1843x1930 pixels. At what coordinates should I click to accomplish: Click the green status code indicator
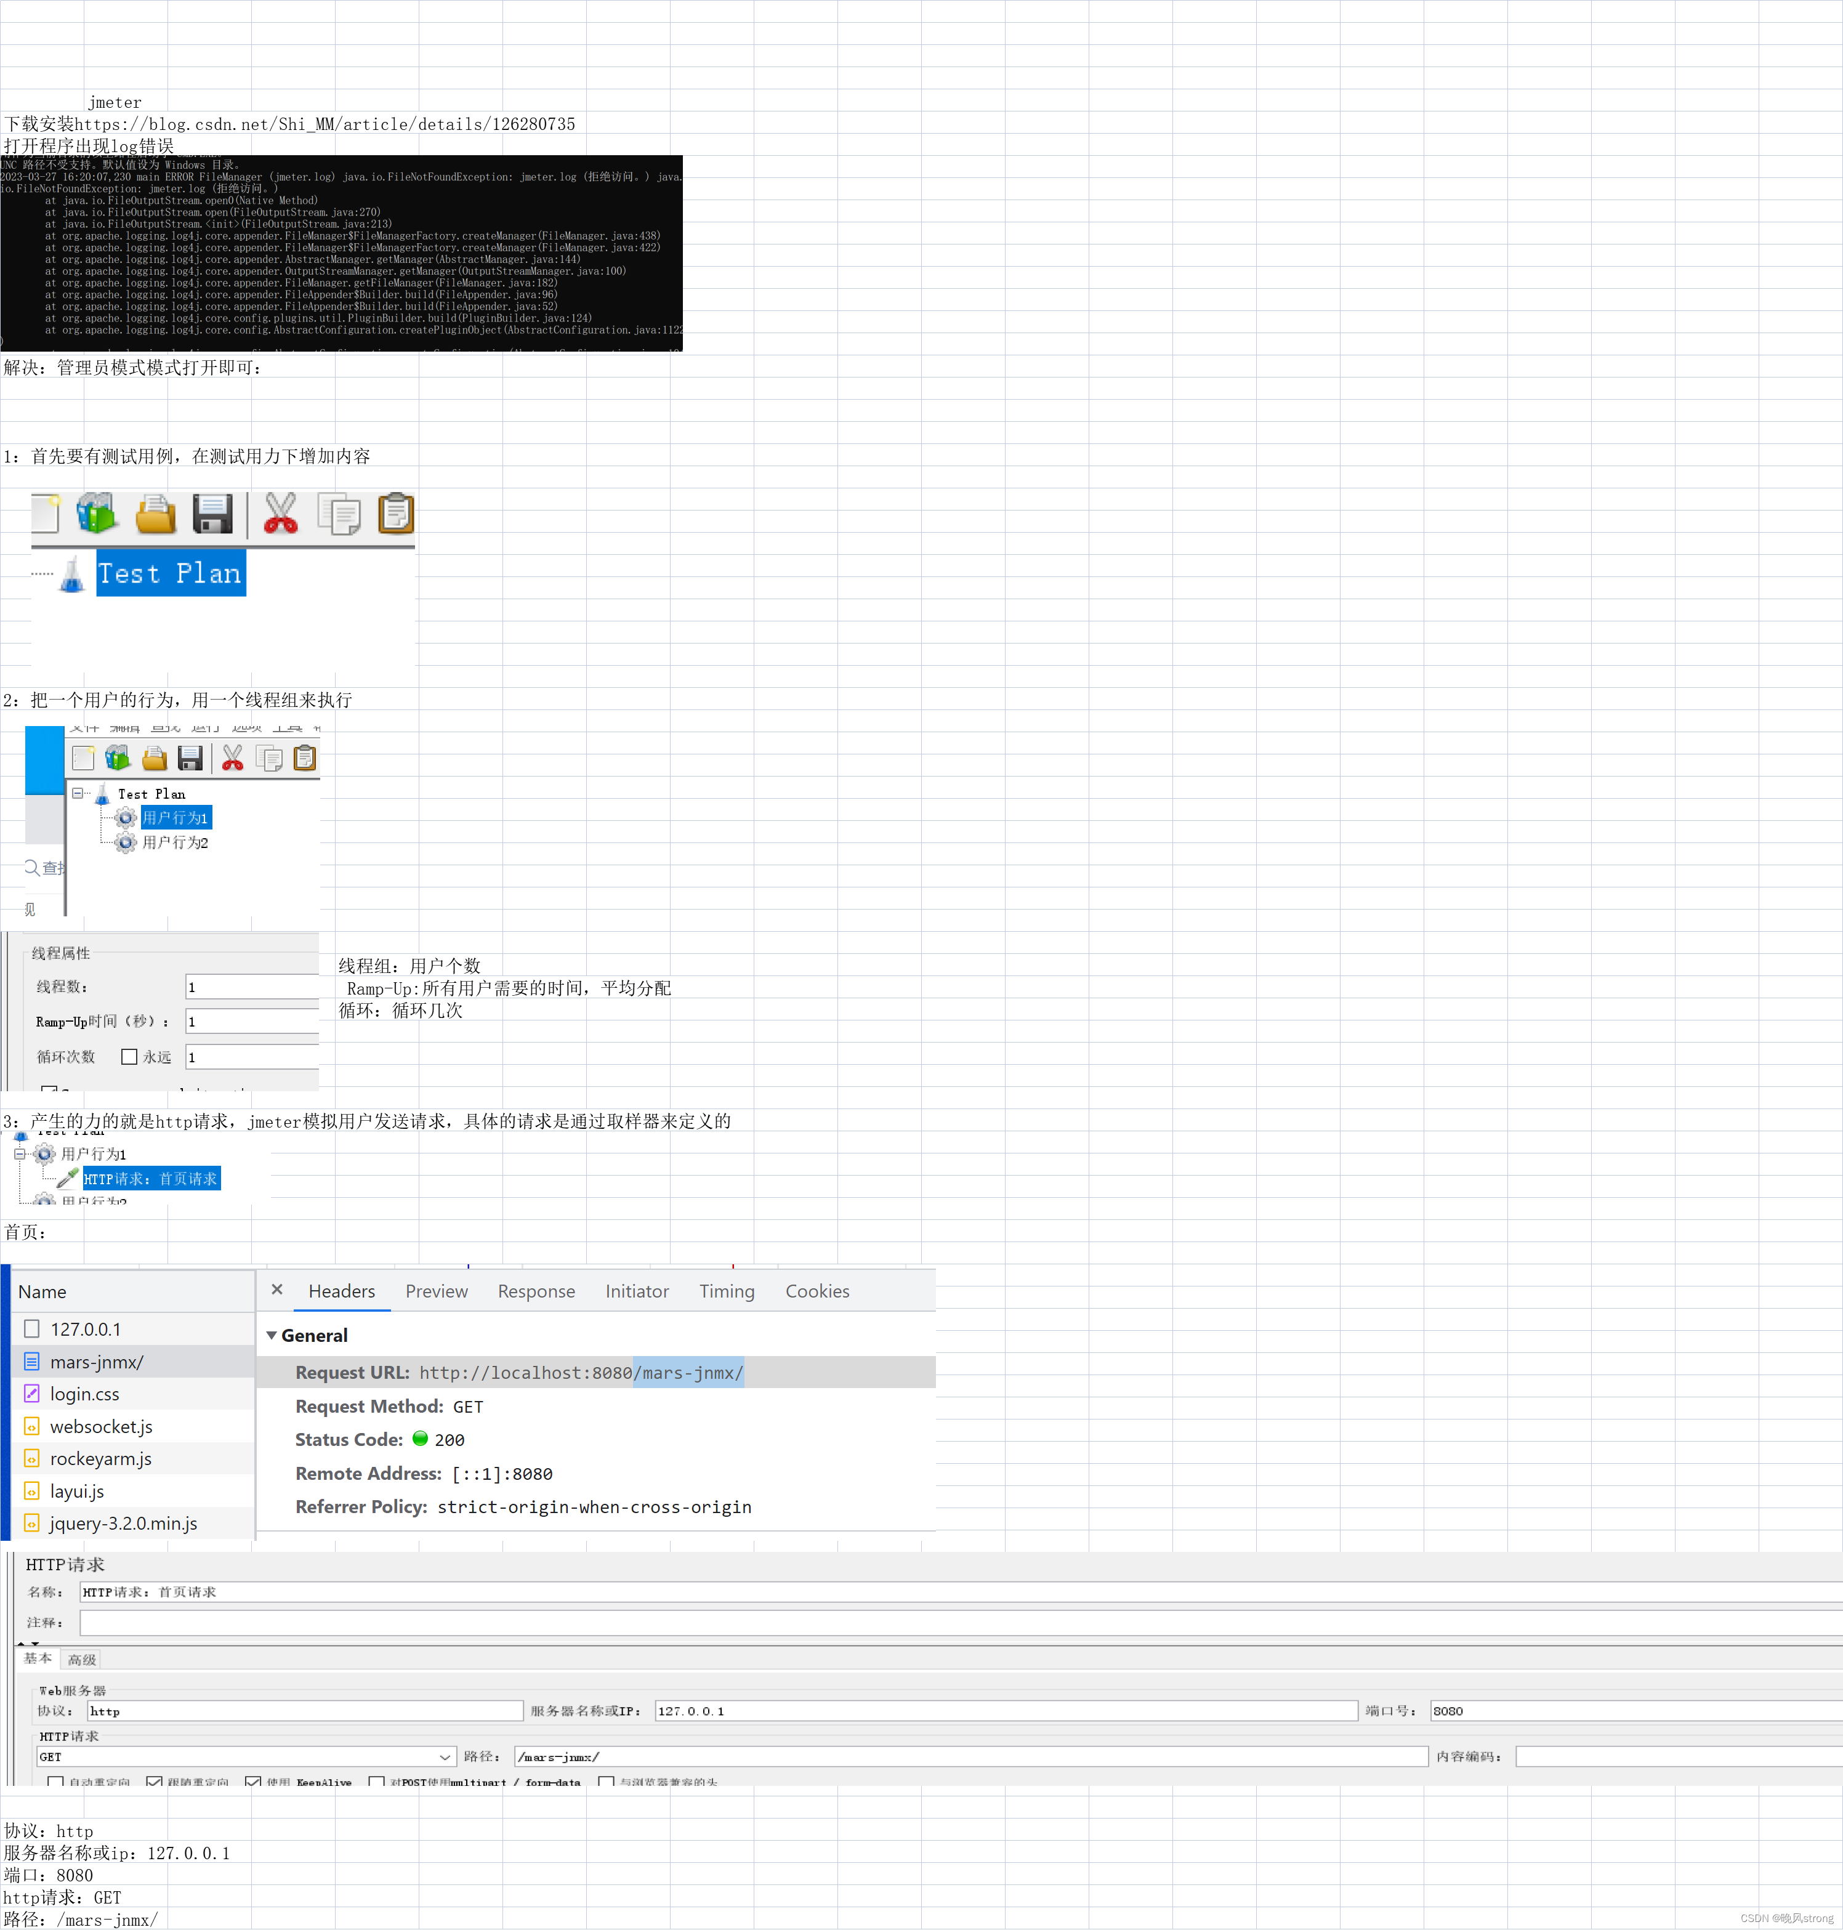click(419, 1439)
